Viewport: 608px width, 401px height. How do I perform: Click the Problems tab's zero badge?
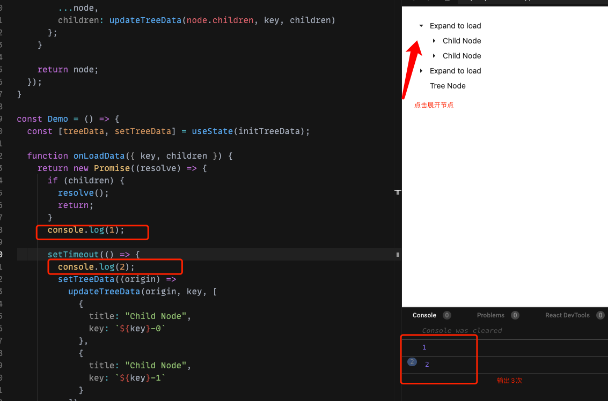click(x=515, y=315)
